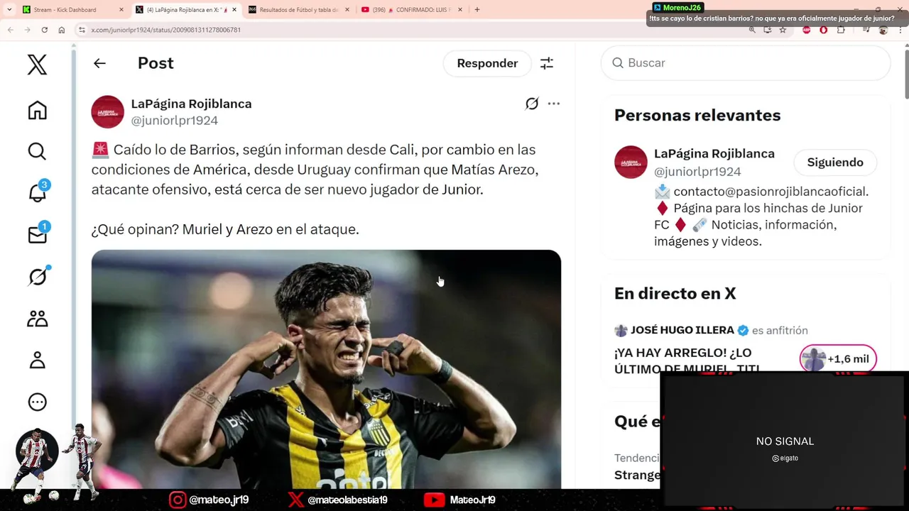Click the back arrow beside Post

pyautogui.click(x=99, y=63)
